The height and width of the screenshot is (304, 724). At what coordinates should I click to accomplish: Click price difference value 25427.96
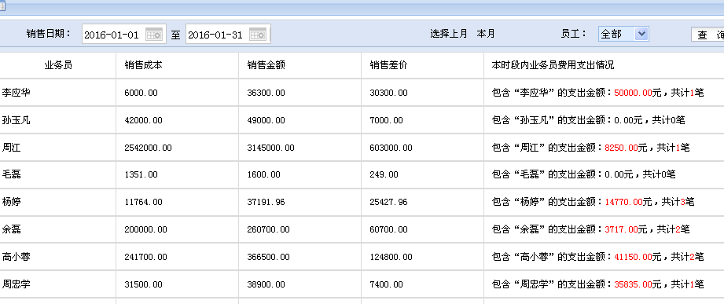point(389,202)
